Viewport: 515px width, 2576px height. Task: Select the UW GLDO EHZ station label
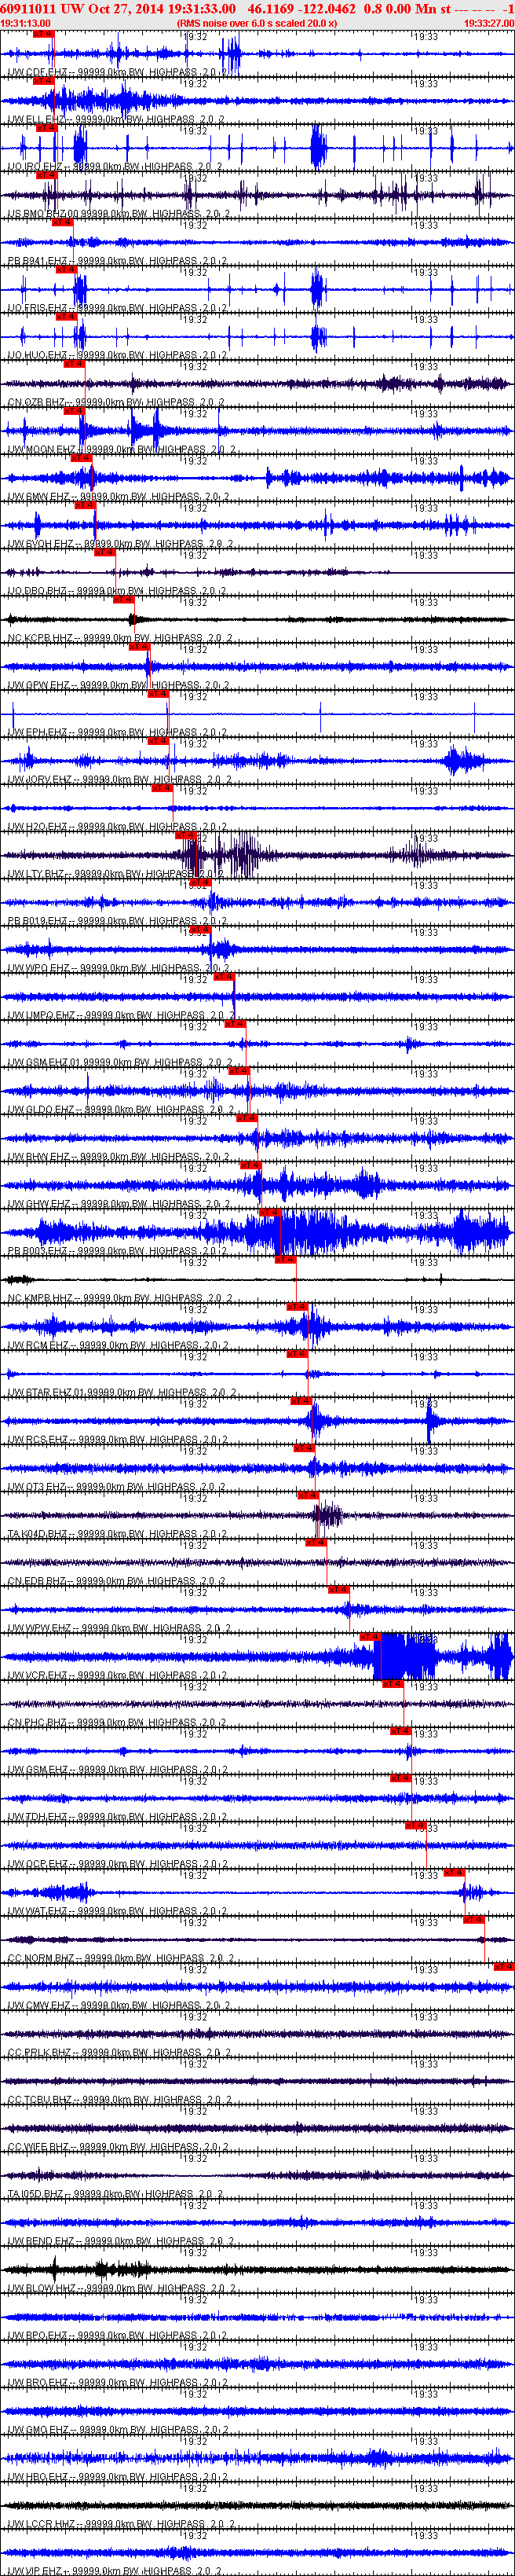[120, 1110]
